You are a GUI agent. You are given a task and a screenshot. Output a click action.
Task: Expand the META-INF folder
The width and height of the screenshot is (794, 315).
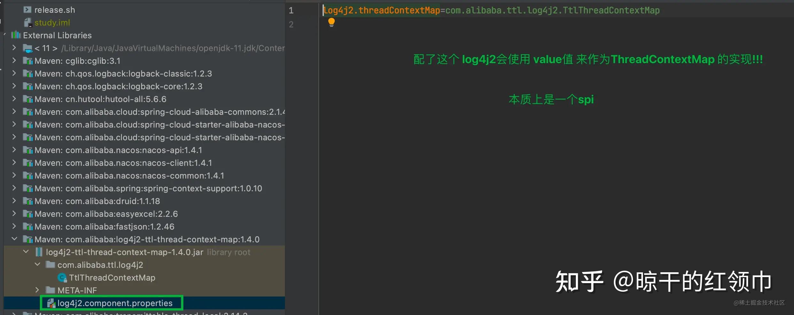(37, 290)
